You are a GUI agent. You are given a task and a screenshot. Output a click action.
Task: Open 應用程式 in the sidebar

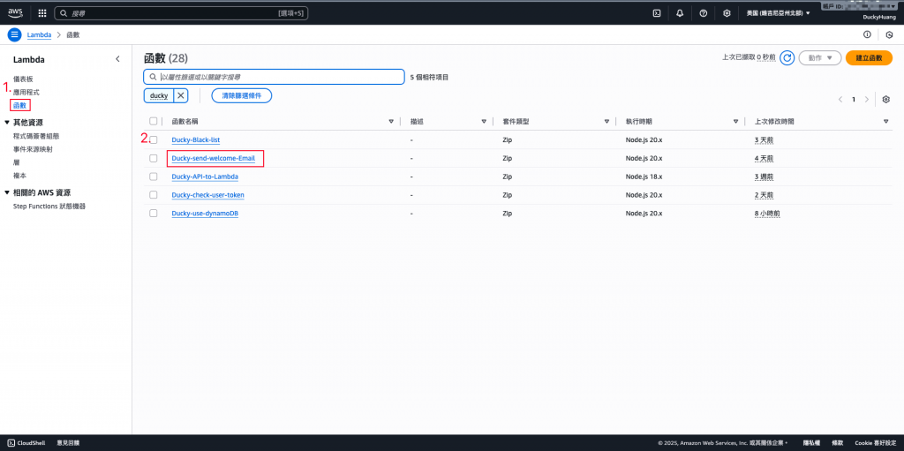pos(26,92)
